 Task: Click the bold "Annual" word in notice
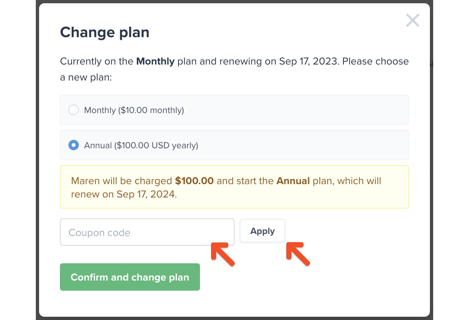[x=293, y=181]
